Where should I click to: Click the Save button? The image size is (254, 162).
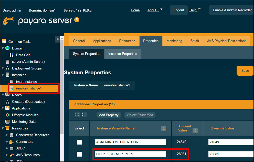click(245, 70)
